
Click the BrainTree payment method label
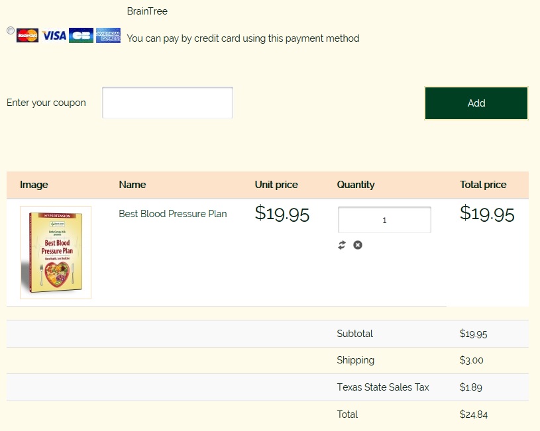147,11
